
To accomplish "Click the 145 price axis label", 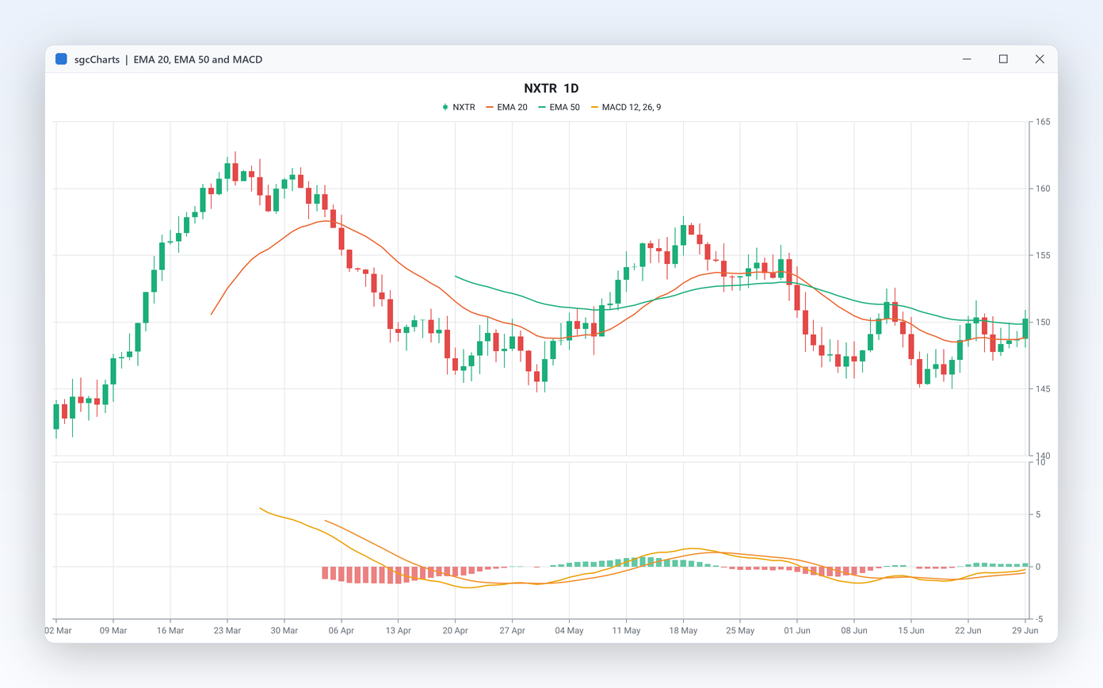I will tap(1042, 388).
